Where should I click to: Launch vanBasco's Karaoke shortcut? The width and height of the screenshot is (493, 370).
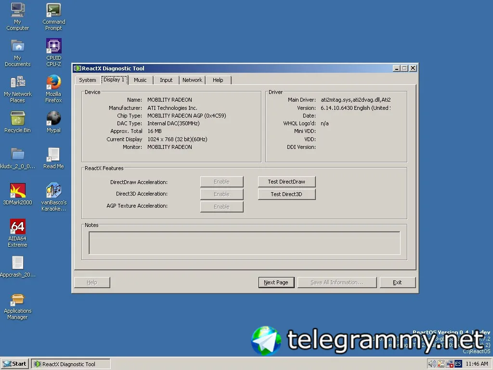54,197
